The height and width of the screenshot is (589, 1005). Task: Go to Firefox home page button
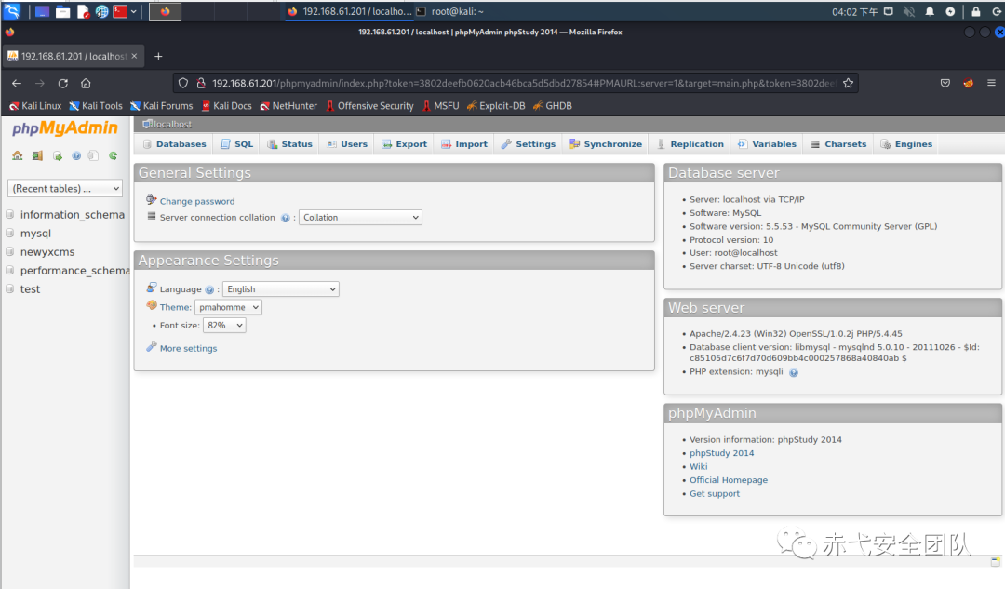point(86,83)
